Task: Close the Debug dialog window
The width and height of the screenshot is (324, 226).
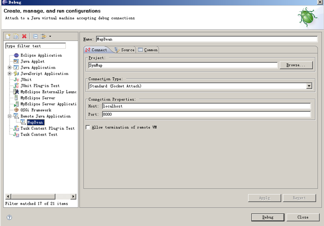Action: click(320, 2)
